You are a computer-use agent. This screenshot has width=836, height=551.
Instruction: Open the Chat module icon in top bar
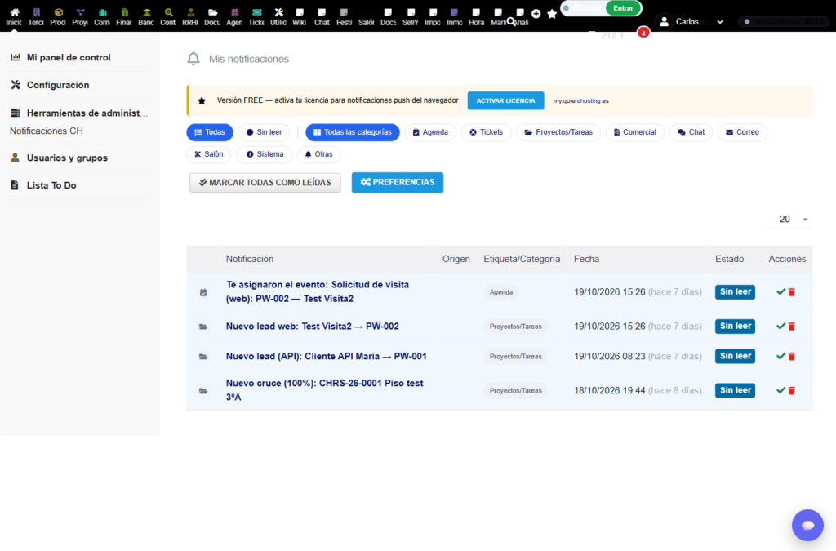pyautogui.click(x=322, y=12)
